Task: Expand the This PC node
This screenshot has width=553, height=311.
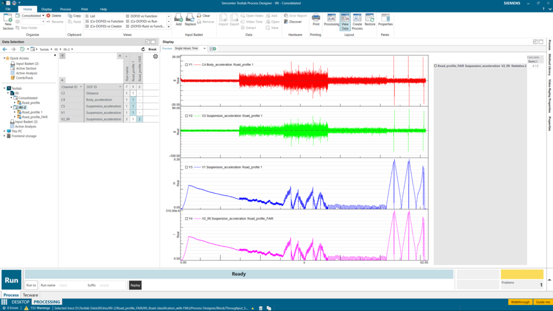Action: click(x=4, y=131)
